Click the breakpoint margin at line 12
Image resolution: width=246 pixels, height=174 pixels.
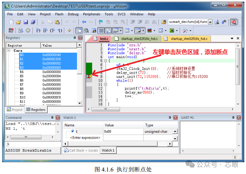(x=89, y=88)
